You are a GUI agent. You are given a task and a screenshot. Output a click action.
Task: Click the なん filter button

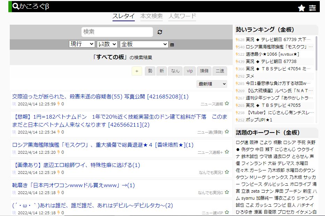click(x=175, y=71)
